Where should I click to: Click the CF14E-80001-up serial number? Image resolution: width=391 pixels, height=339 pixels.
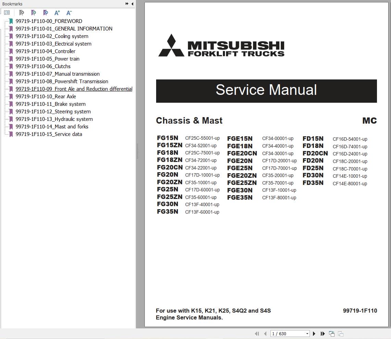click(x=350, y=184)
